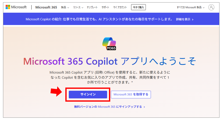This screenshot has width=223, height=120.
Task: Click Microsoft 365 を取得する button
Action: [x=131, y=95]
